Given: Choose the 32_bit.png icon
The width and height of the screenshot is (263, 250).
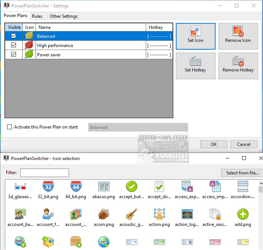Looking at the screenshot, I should tap(48, 186).
